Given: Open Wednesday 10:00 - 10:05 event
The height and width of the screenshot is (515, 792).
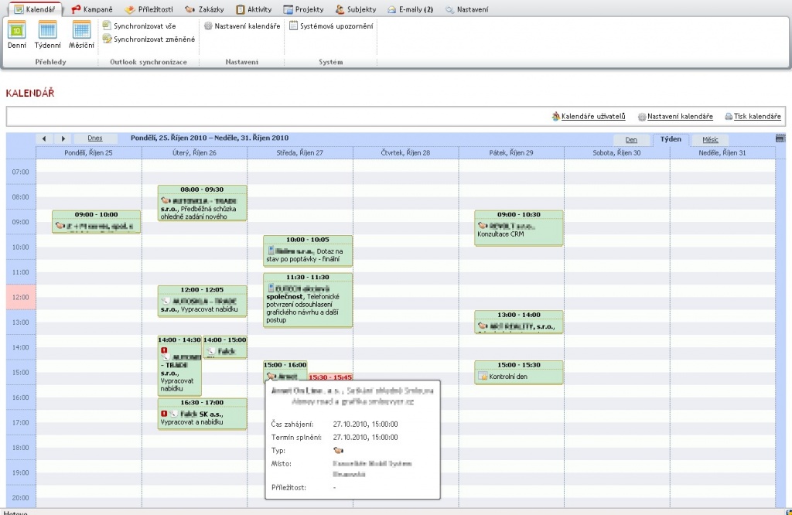Looking at the screenshot, I should (x=308, y=251).
